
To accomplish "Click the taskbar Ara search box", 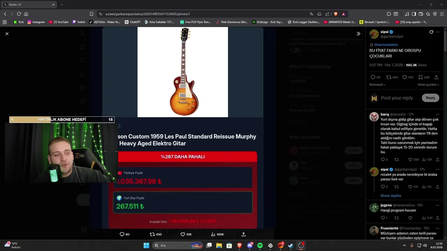I will tap(178, 245).
